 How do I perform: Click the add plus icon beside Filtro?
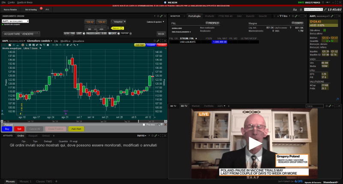278,16
